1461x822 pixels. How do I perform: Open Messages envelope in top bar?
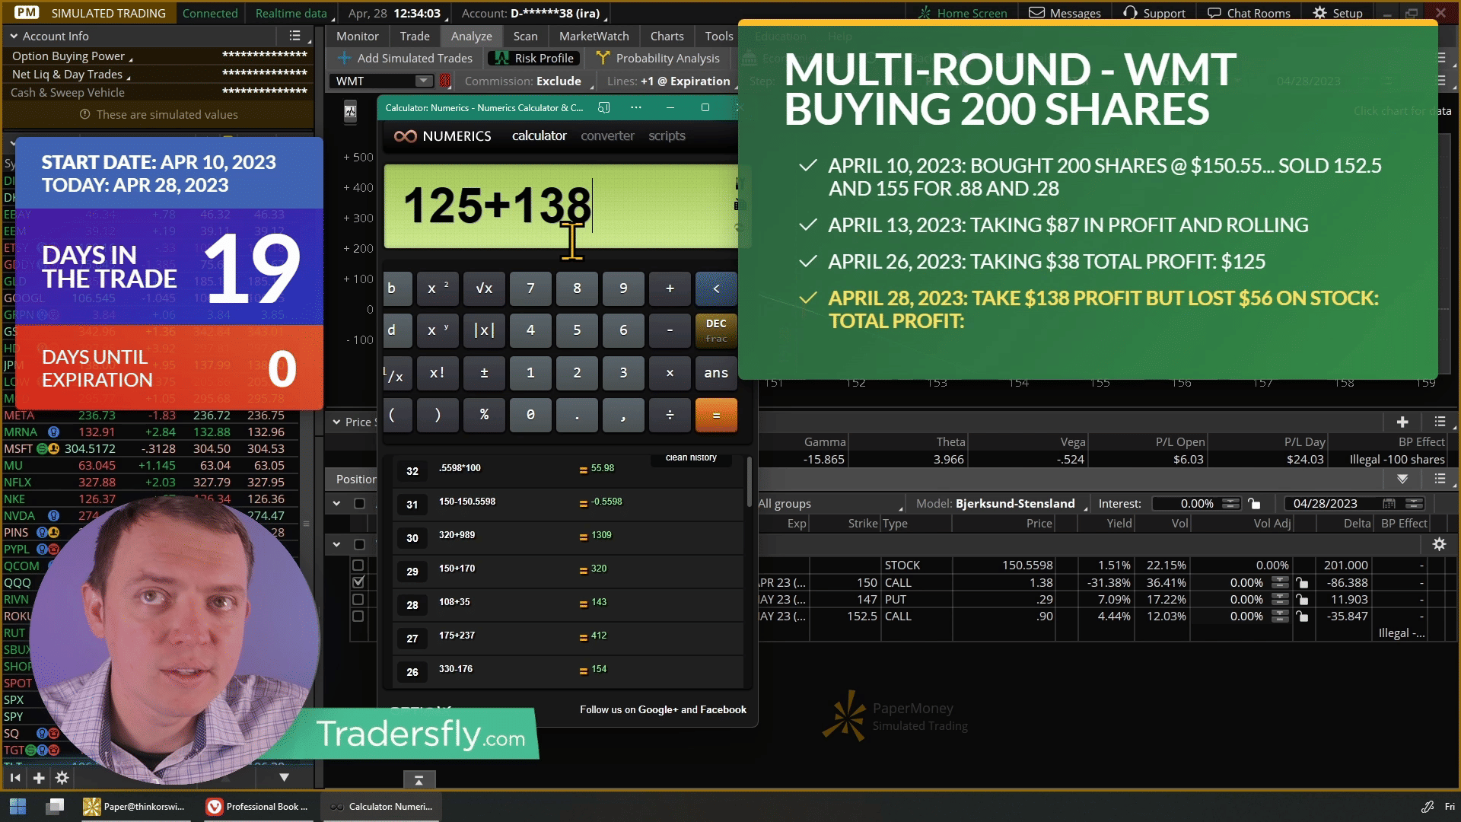(x=1064, y=13)
